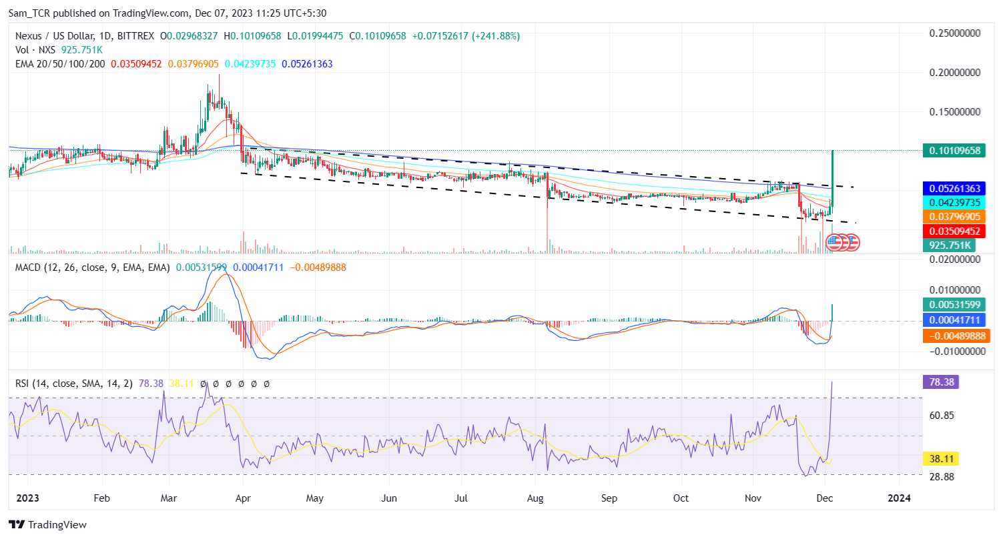Click the 0.00531599 value in MACD legend
The image size is (1003, 539).
click(201, 267)
